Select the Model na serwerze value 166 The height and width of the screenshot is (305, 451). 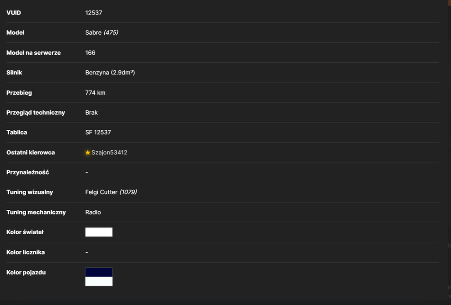tap(90, 53)
